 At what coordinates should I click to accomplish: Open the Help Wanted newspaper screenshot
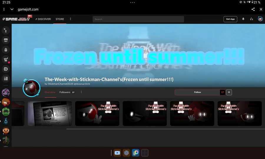click(x=50, y=114)
